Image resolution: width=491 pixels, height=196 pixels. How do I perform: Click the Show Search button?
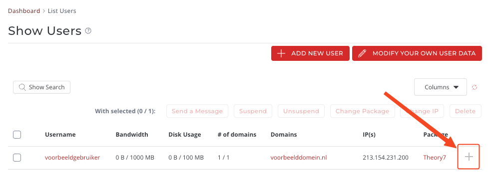click(x=41, y=87)
